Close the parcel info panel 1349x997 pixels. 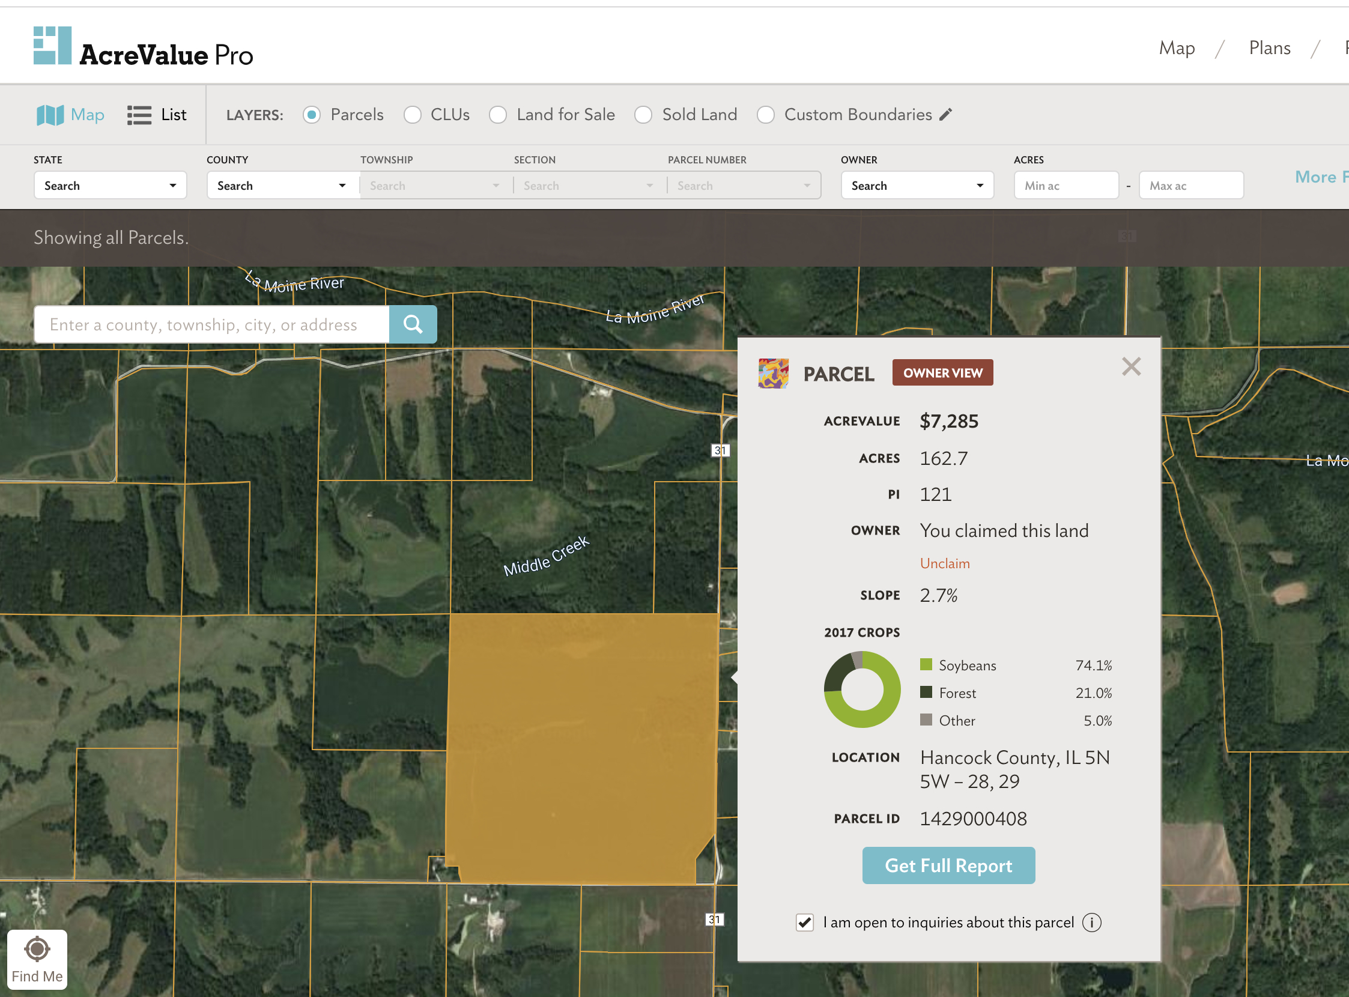1131,366
